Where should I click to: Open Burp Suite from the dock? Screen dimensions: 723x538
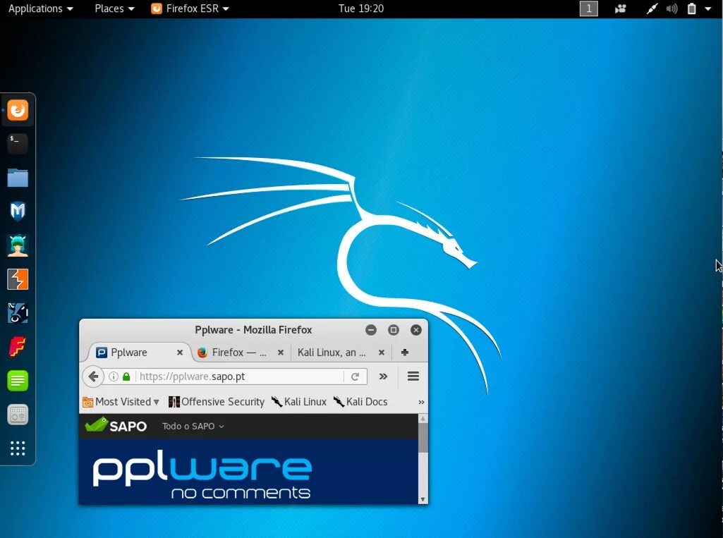[x=18, y=279]
